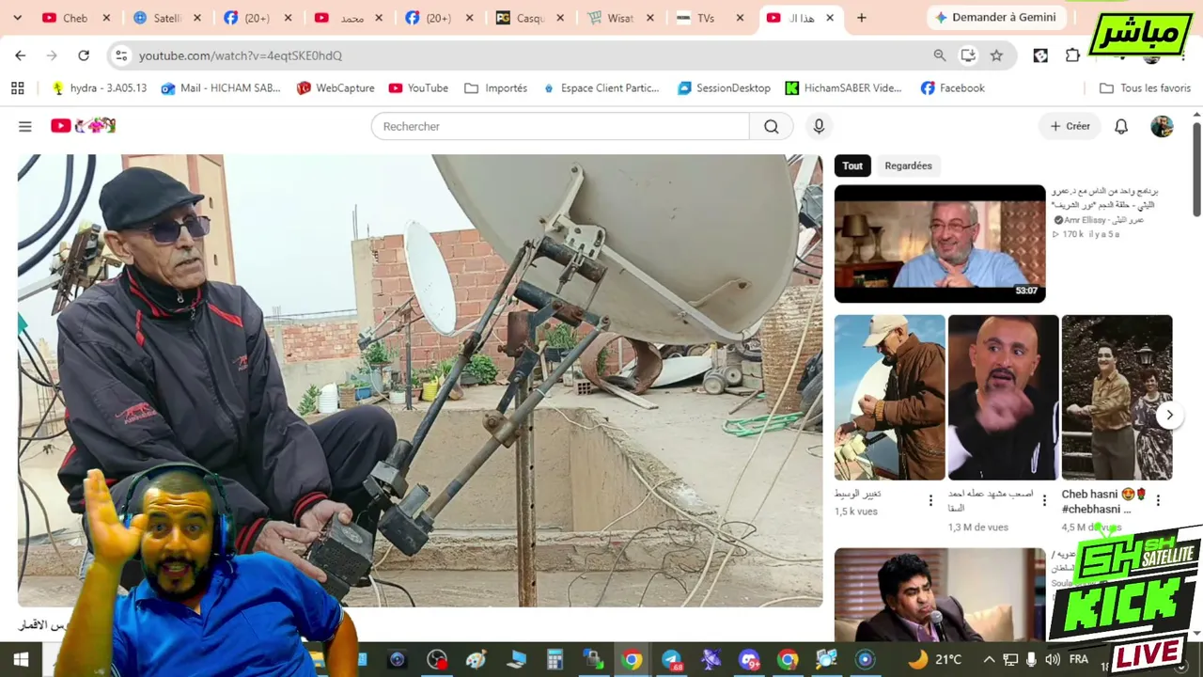Open network settings in system tray
The image size is (1203, 677).
click(x=1010, y=660)
